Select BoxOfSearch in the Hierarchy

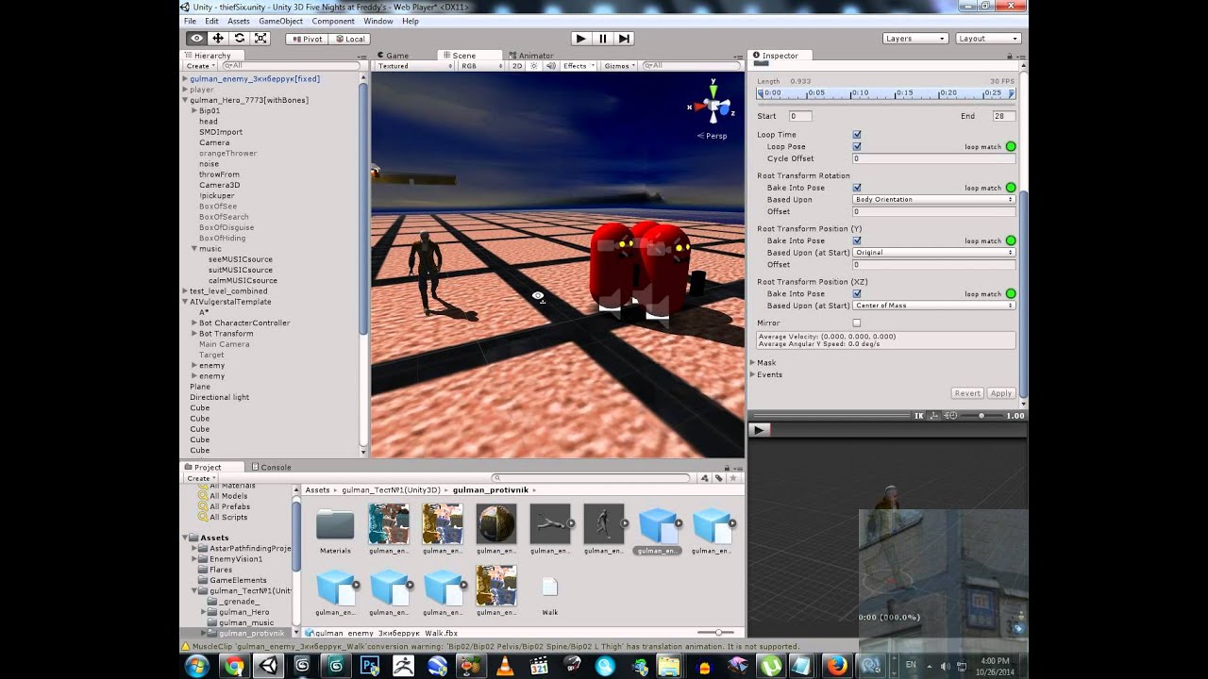pos(224,217)
